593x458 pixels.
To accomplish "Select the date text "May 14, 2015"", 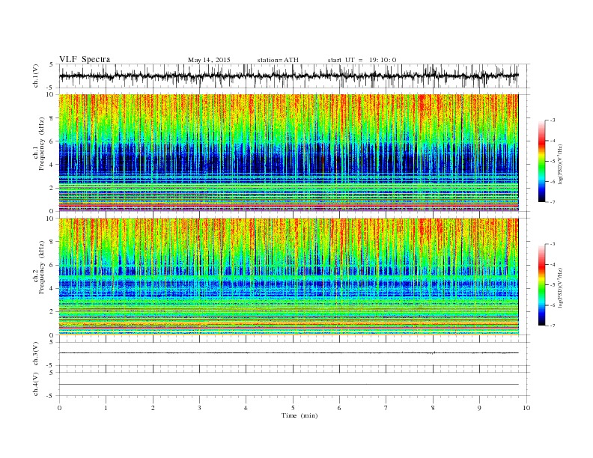I will [209, 60].
